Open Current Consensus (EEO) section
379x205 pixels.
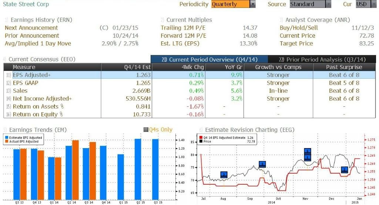click(42, 59)
